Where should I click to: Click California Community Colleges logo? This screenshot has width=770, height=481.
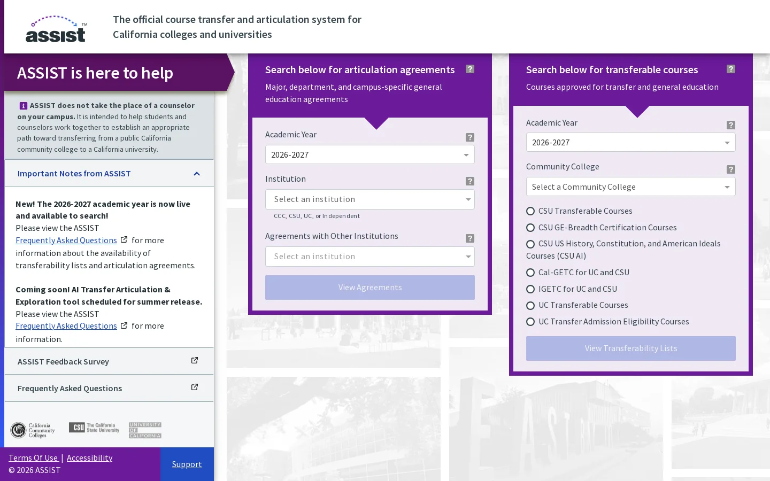click(33, 430)
